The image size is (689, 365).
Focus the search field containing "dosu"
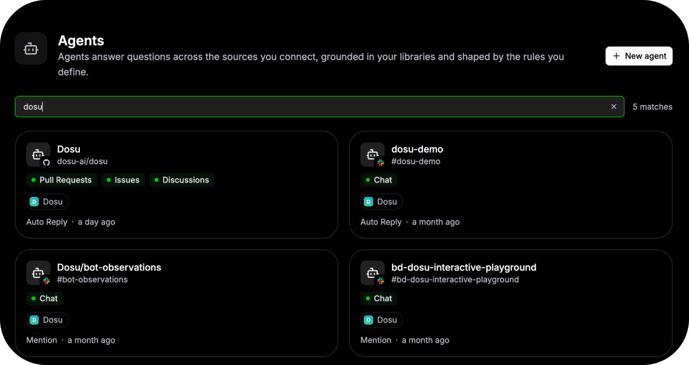click(319, 107)
